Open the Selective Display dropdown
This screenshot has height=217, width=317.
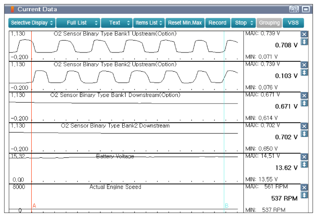(x=32, y=23)
